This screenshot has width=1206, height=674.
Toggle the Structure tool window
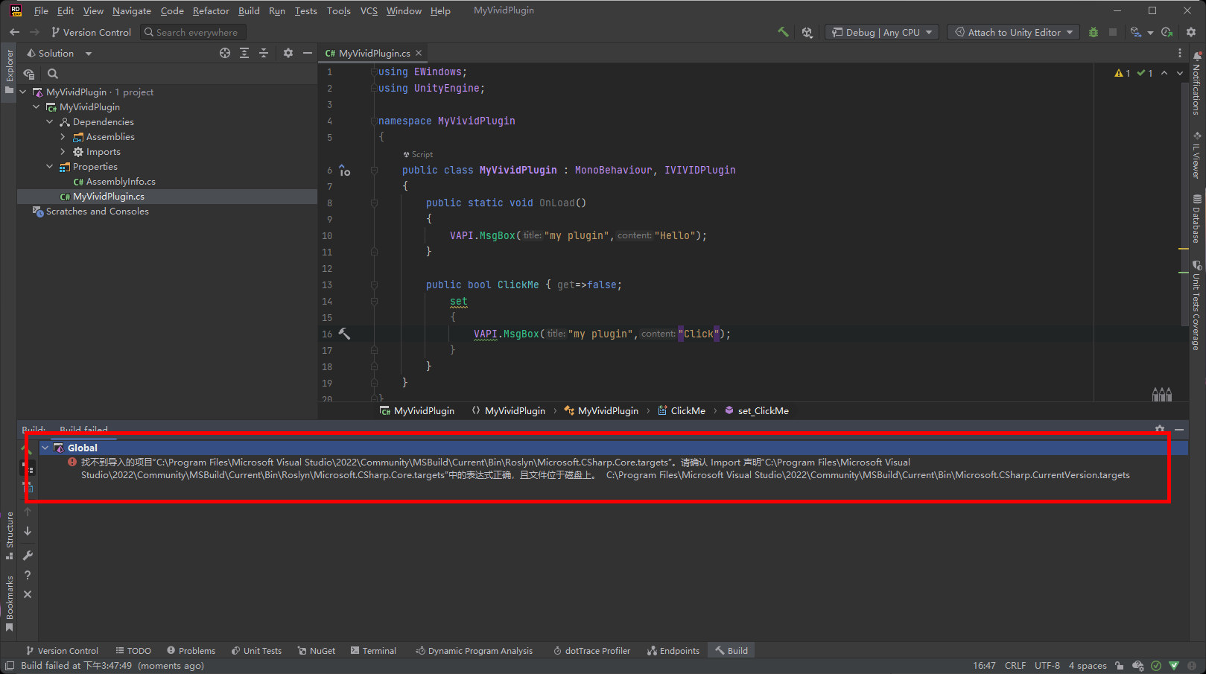(x=9, y=535)
